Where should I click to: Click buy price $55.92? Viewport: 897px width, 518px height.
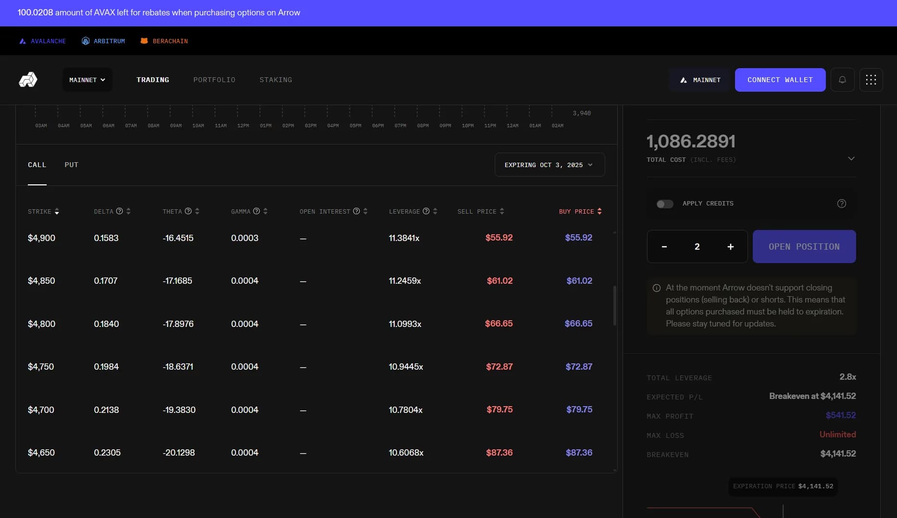coord(578,238)
